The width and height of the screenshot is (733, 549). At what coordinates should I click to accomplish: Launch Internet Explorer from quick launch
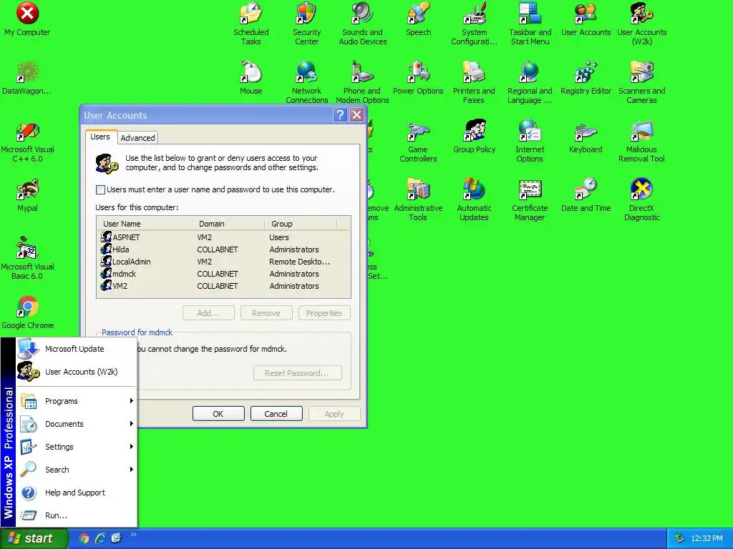point(100,538)
